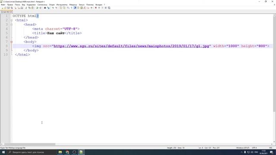Click the horizontal scrollbar thumb
This screenshot has height=155, width=276.
[x=30, y=144]
